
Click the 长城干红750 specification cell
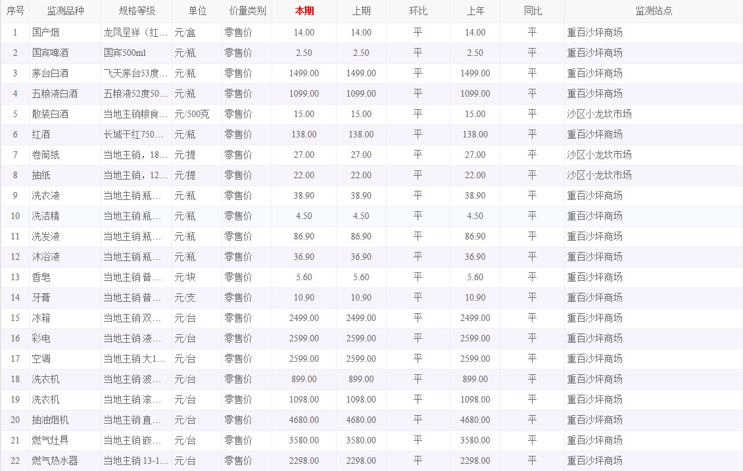point(133,135)
